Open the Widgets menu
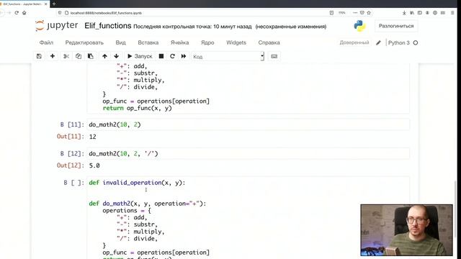Viewport: 461px width, 259px height. click(236, 42)
